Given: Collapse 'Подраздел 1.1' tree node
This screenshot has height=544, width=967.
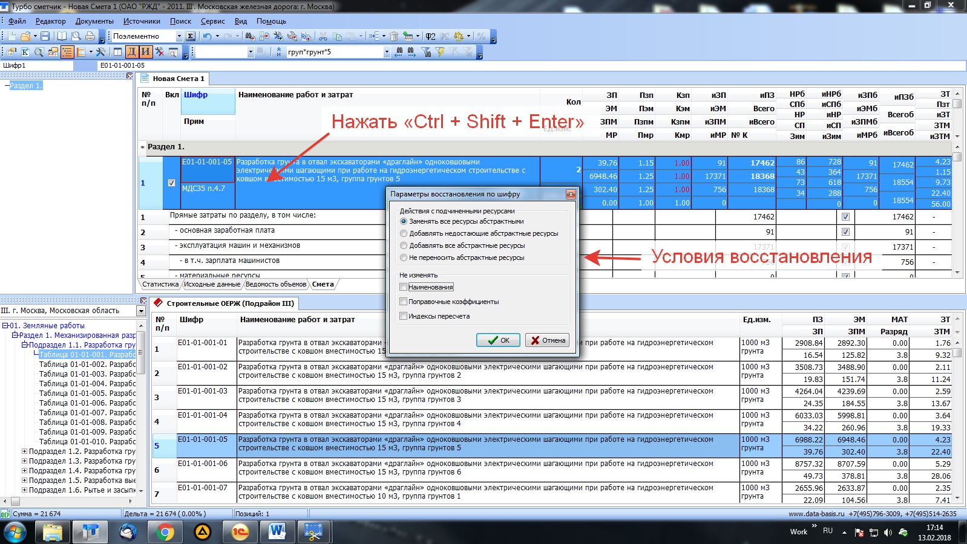Looking at the screenshot, I should click(x=24, y=345).
